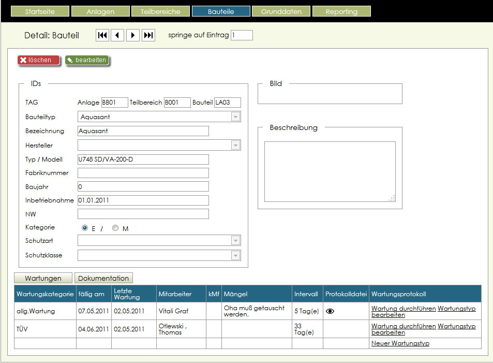Open the Schutzart dropdown
The height and width of the screenshot is (363, 493).
236,241
